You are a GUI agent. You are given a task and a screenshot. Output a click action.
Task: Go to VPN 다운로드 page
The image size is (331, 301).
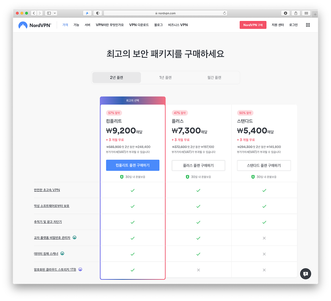click(139, 25)
